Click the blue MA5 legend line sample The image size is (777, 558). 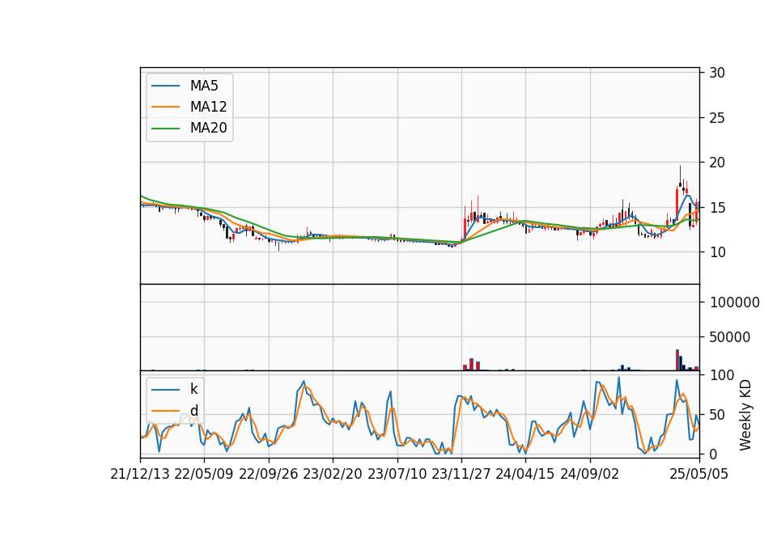point(165,87)
